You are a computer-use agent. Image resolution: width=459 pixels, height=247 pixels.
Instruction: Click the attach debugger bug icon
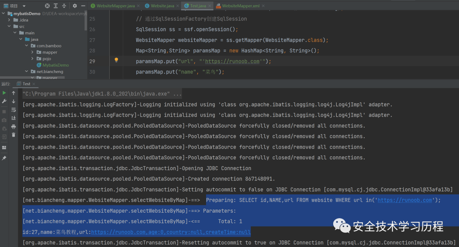point(4,129)
